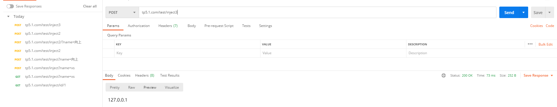557x107 pixels.
Task: Select the Raw response view
Action: 132,87
